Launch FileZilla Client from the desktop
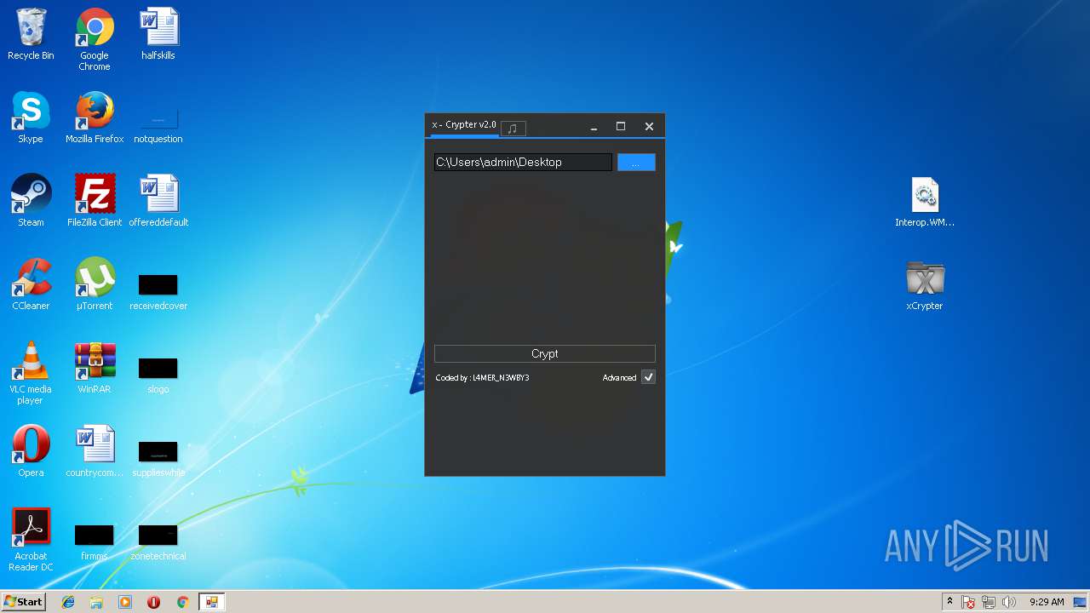Screen dimensions: 1090x613 coord(95,202)
